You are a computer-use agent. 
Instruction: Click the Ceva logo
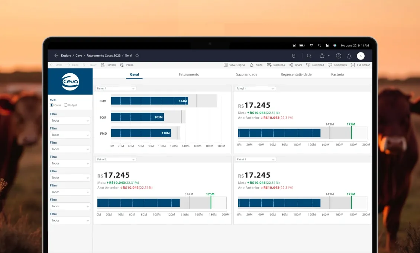tap(70, 81)
